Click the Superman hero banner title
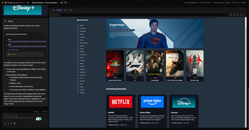Viewport: 249px width, 130px height. 117,25
